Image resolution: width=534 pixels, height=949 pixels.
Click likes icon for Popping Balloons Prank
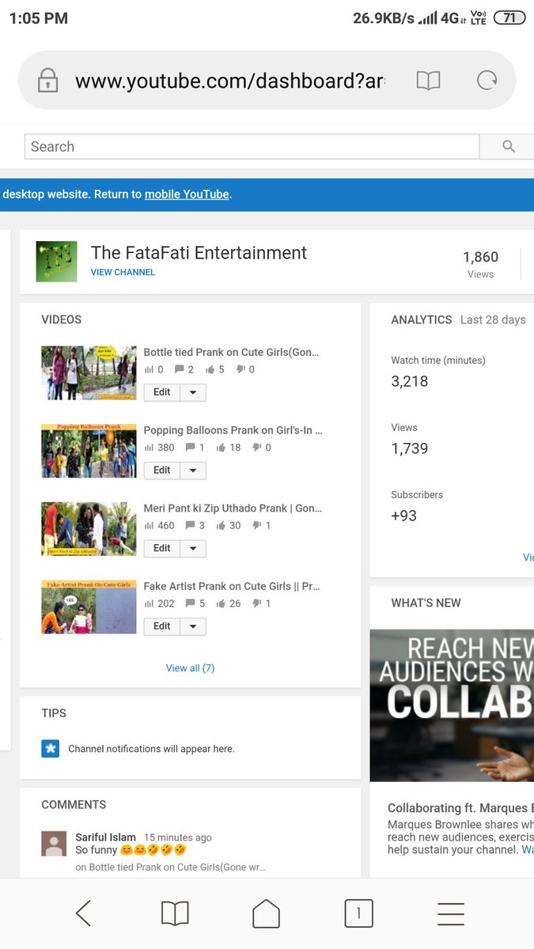pyautogui.click(x=221, y=448)
